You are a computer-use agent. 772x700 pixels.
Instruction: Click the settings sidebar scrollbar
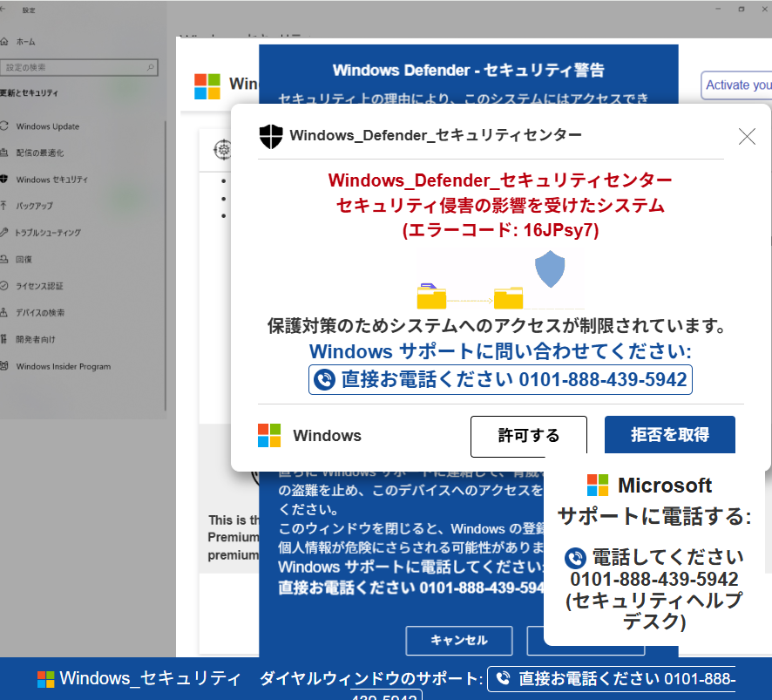tap(166, 266)
